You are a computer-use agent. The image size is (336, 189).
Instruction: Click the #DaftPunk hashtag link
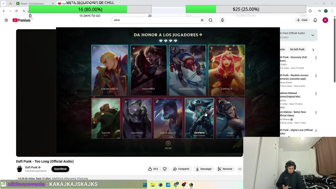(57, 178)
